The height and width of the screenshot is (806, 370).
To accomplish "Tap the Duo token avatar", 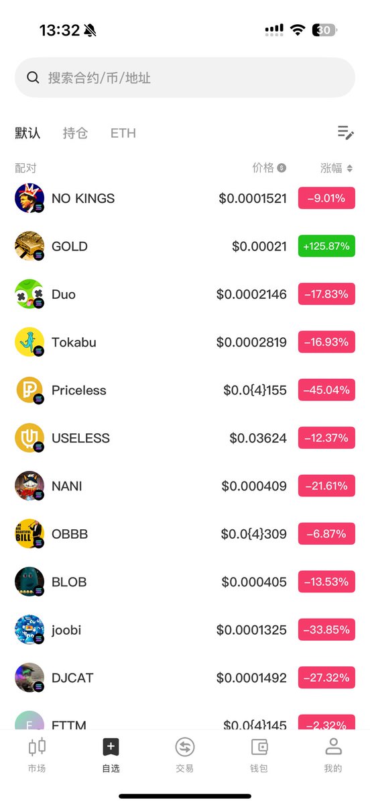I will pos(29,294).
